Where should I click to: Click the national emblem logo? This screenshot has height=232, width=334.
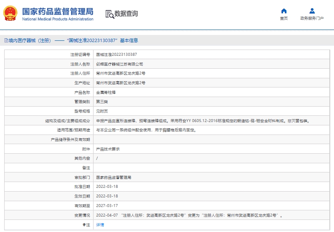click(10, 13)
